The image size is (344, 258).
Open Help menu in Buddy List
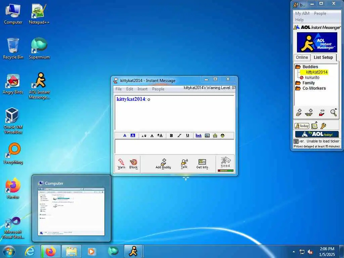pos(299,20)
